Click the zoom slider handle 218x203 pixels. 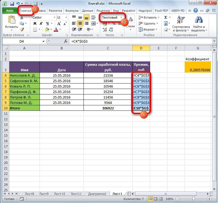pos(193,199)
